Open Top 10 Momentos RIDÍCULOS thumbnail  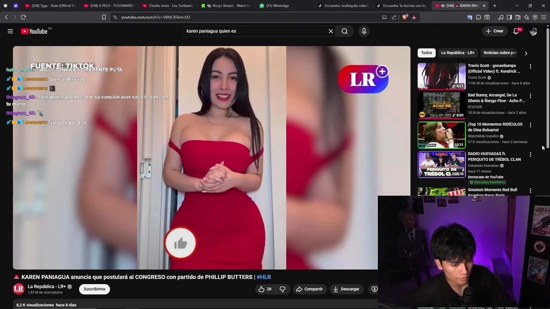[441, 135]
